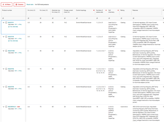The image size is (164, 122).
Task: Open PDF data sheet for BQ25756
Action: pyautogui.click(x=16, y=71)
